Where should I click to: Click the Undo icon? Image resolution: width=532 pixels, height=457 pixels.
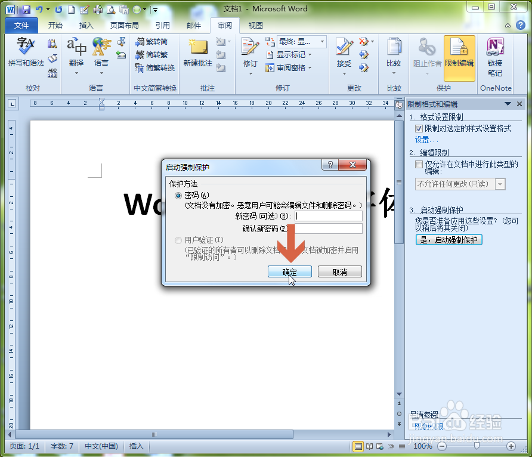pyautogui.click(x=39, y=10)
